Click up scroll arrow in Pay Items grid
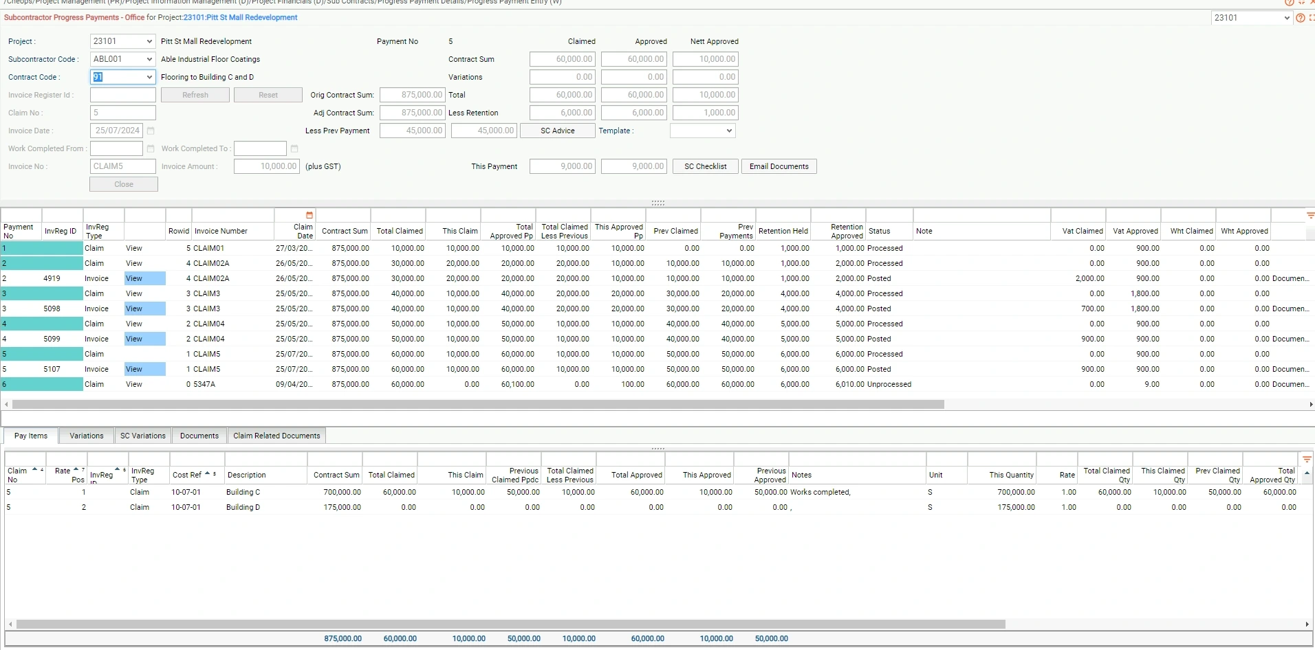Viewport: 1315px width, 650px height. point(1307,473)
